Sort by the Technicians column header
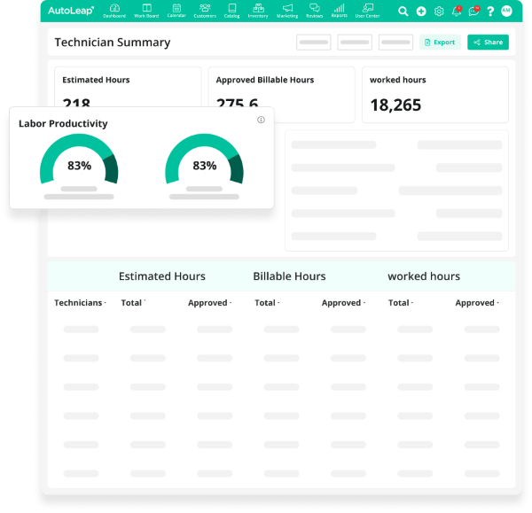Screen dimensions: 532x513 tap(80, 303)
